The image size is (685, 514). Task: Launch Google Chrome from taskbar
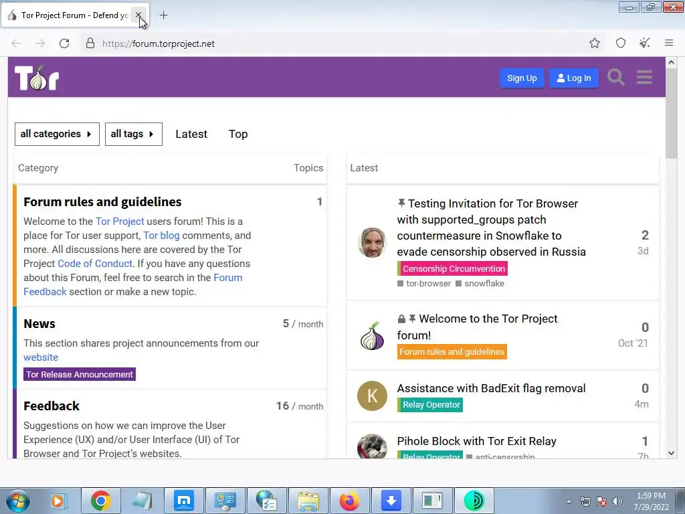pyautogui.click(x=101, y=501)
